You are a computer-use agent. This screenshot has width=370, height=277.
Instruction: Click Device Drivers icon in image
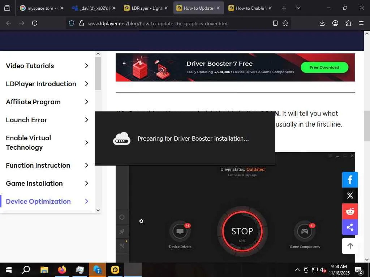tap(180, 231)
